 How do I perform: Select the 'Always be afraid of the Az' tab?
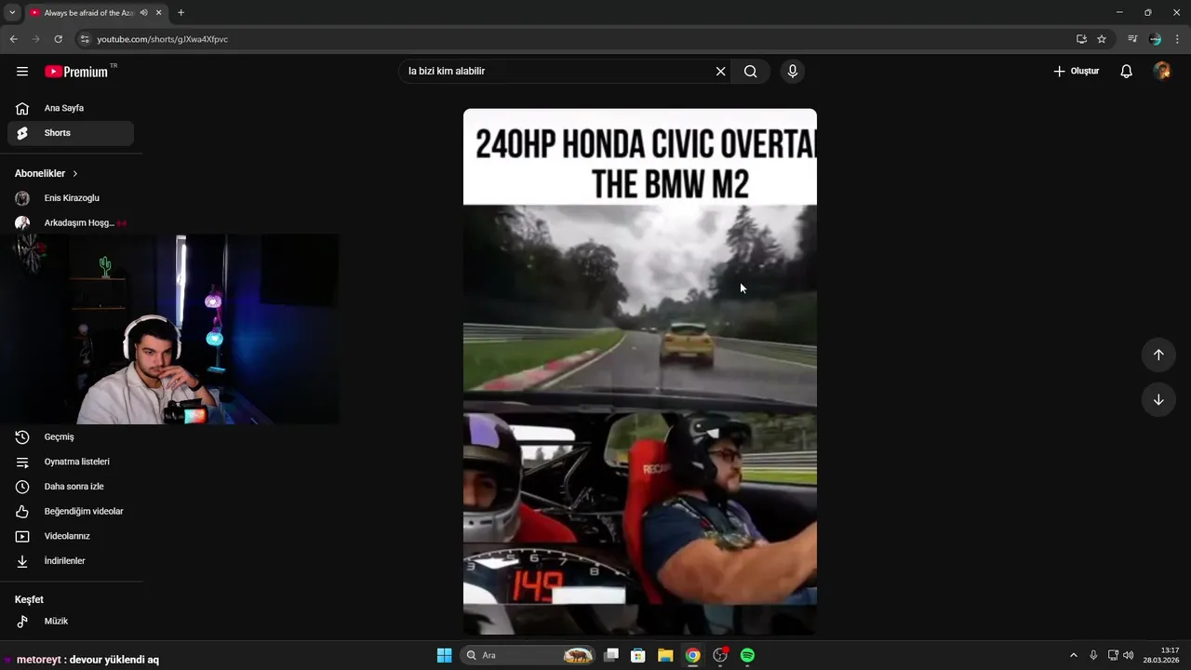coord(96,13)
